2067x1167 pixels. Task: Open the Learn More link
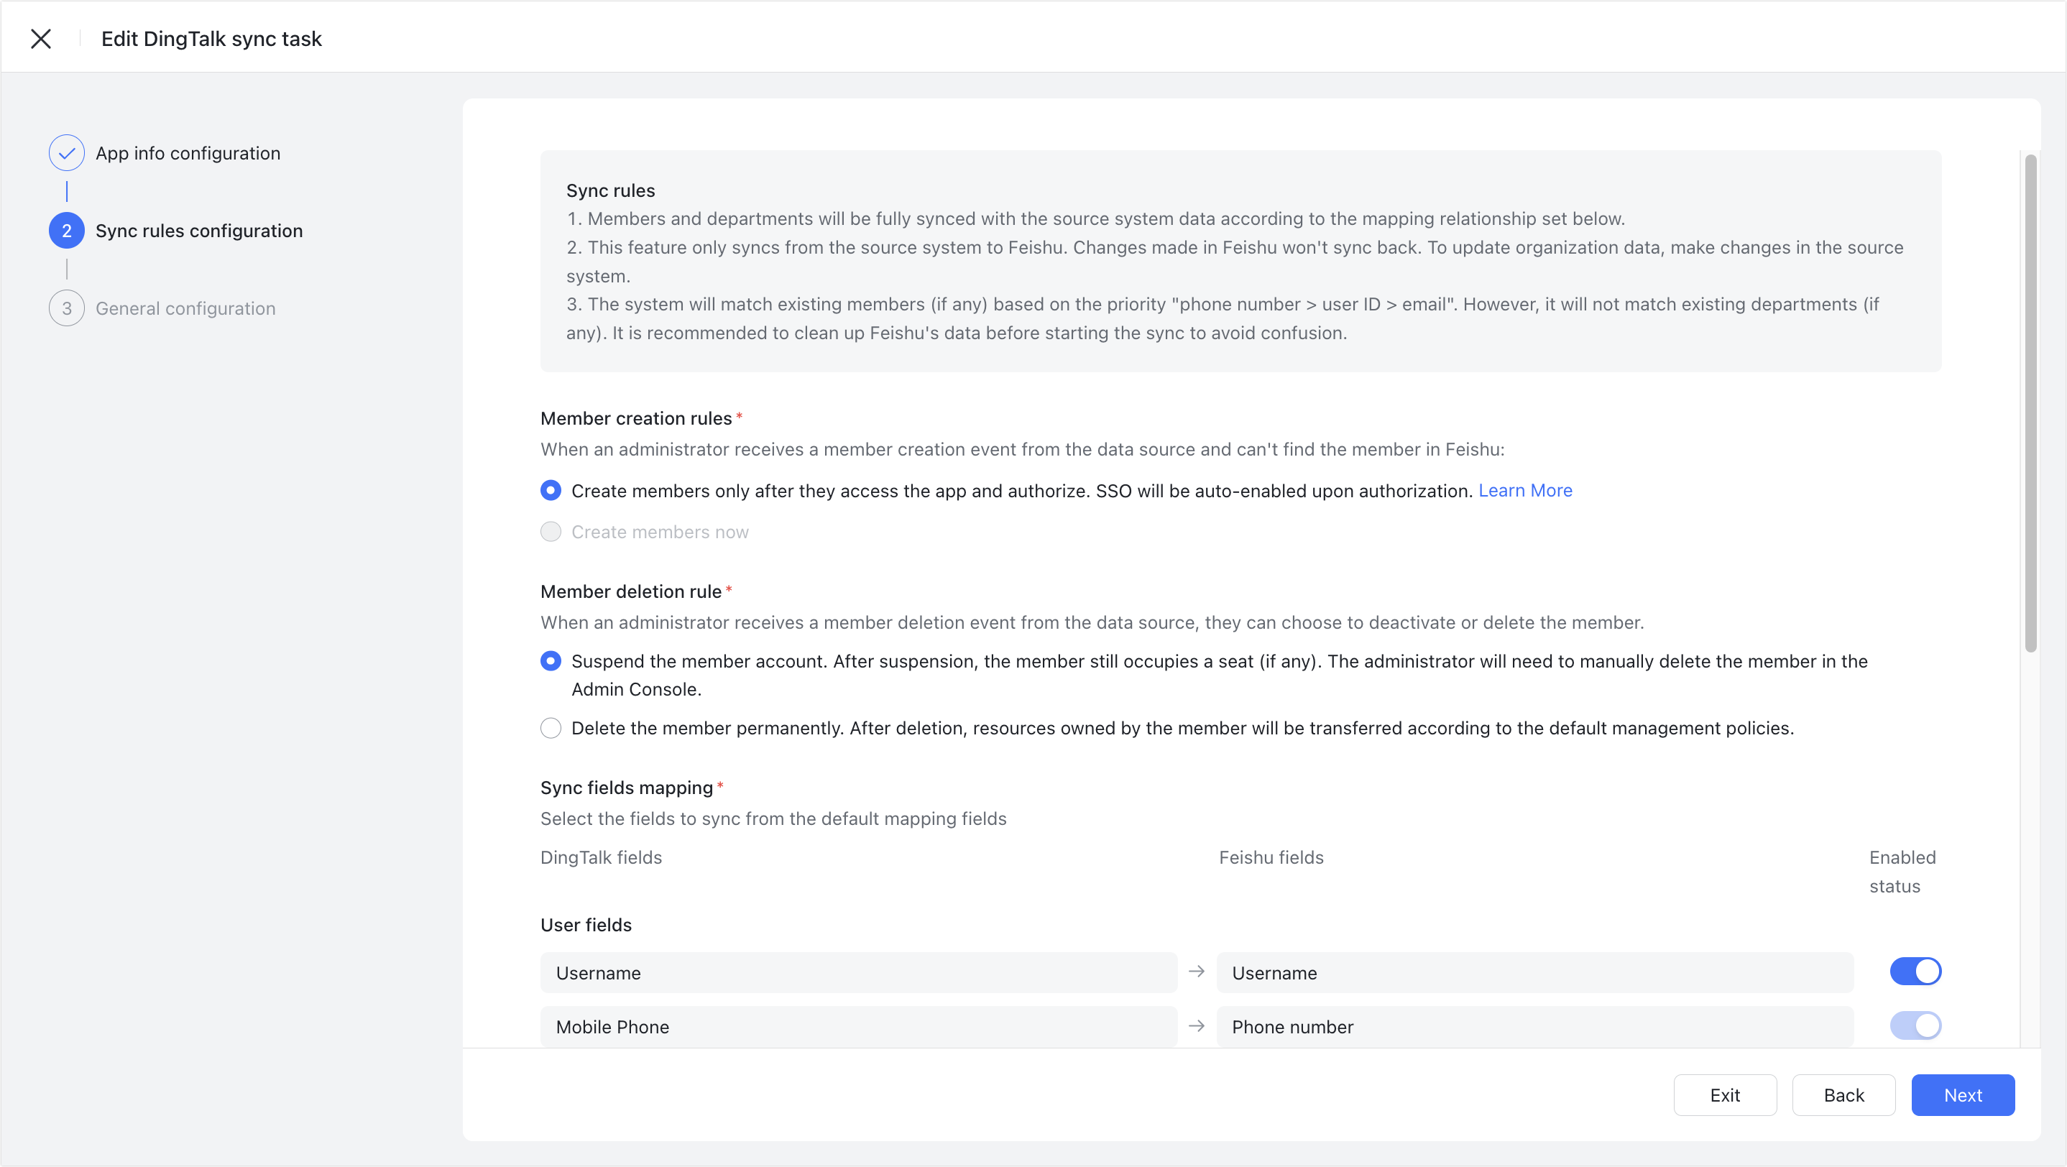pos(1524,490)
